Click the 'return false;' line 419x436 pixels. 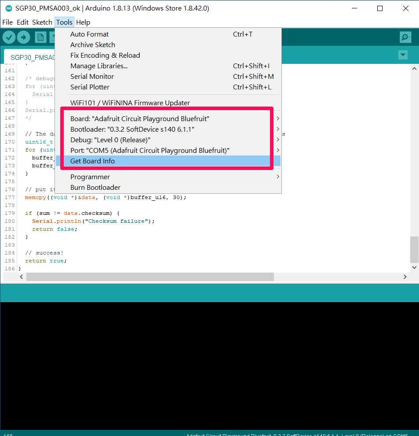55,229
